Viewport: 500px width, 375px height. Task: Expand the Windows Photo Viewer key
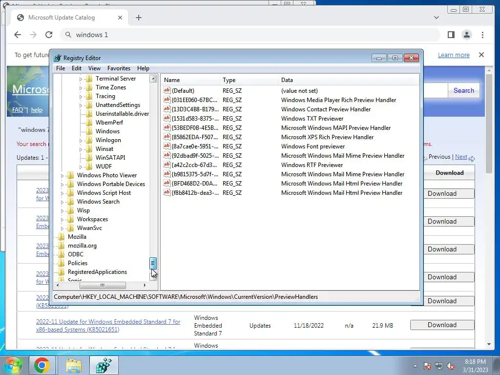(62, 175)
